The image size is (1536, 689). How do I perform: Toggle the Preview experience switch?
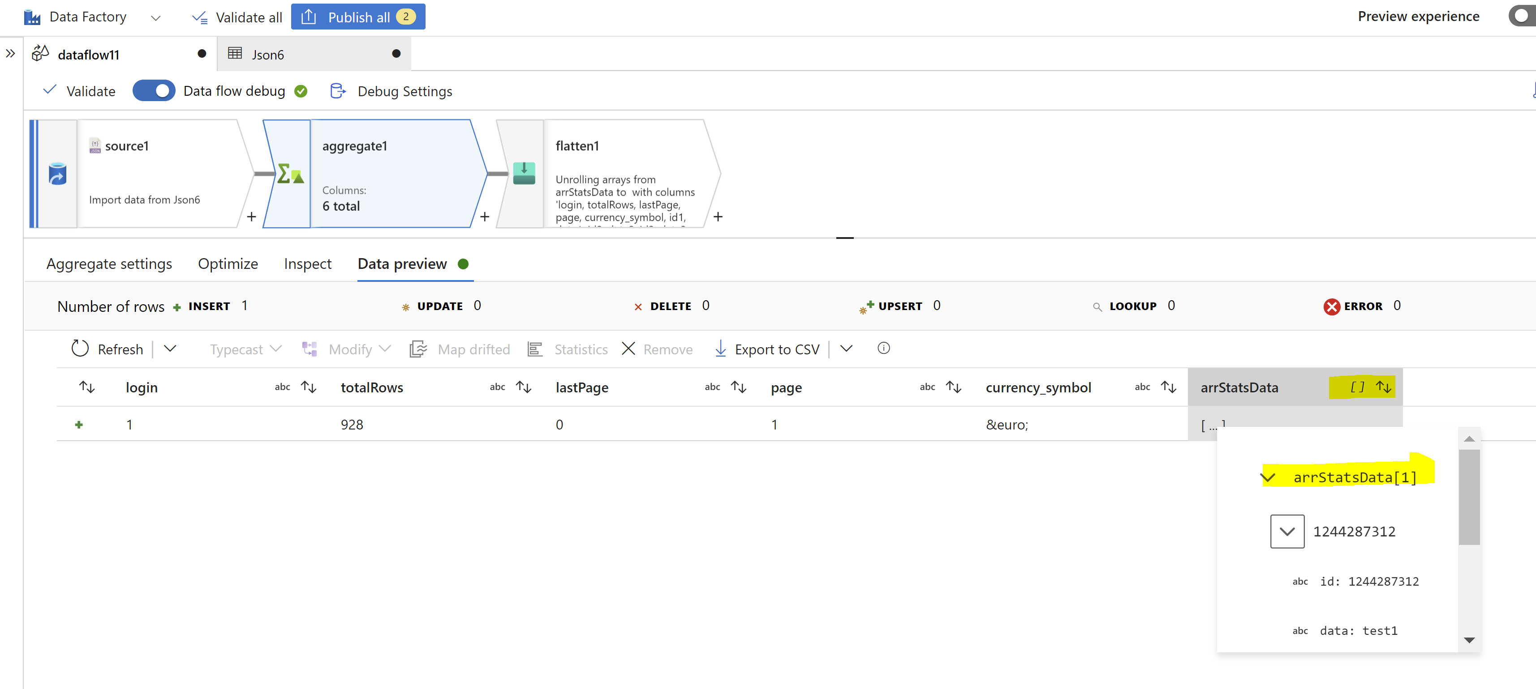[1521, 16]
